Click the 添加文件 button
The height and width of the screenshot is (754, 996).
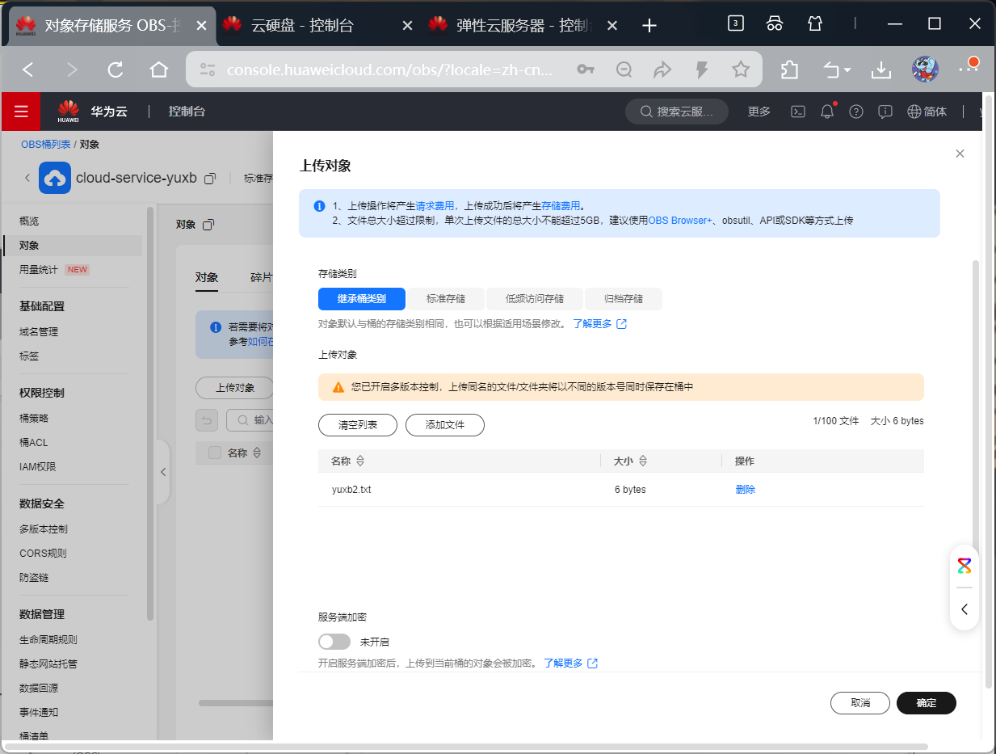(x=445, y=425)
